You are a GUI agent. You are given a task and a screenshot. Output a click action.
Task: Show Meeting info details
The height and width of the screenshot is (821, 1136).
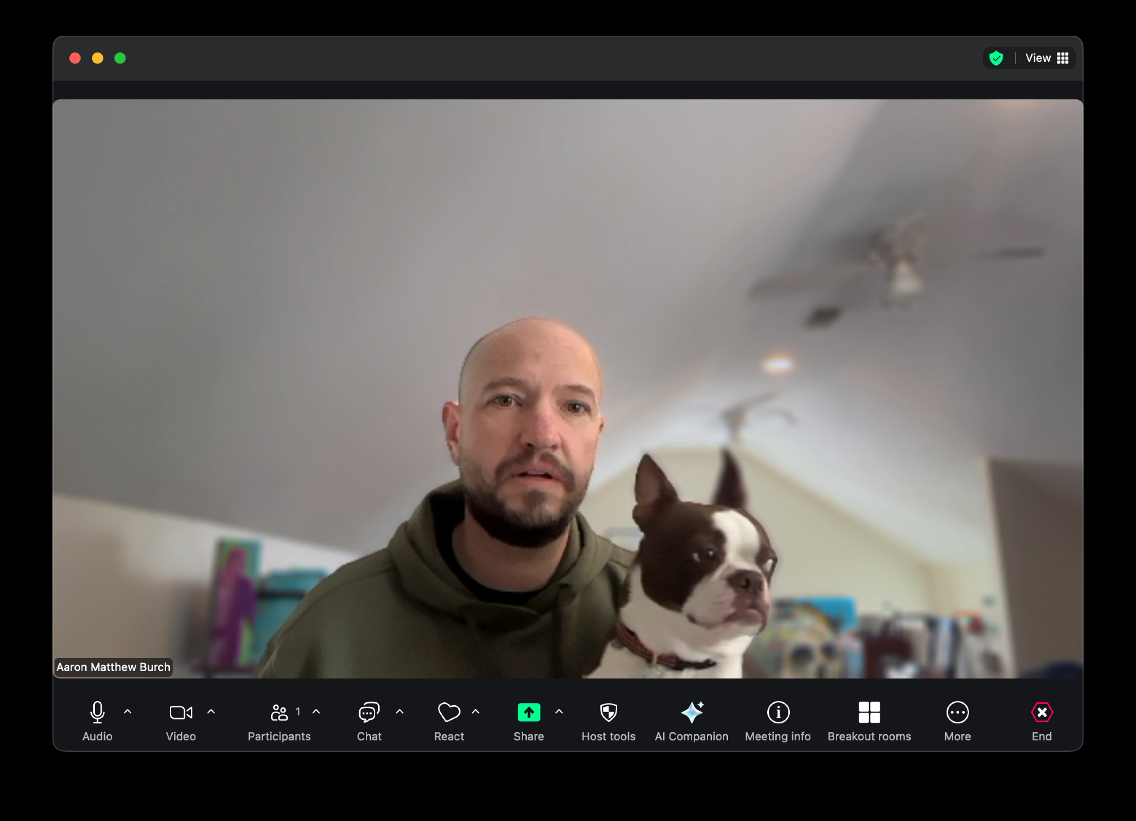[778, 719]
